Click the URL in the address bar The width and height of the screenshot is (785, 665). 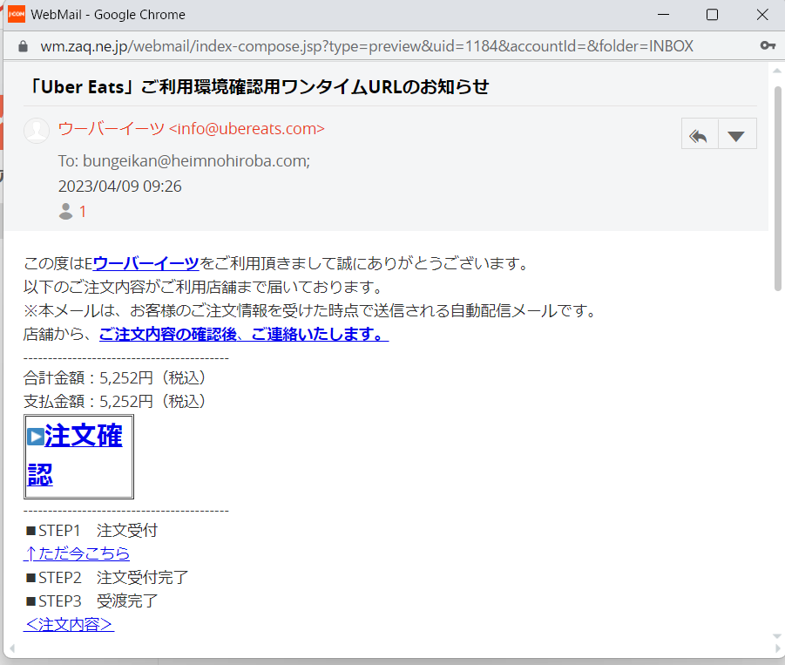click(367, 46)
